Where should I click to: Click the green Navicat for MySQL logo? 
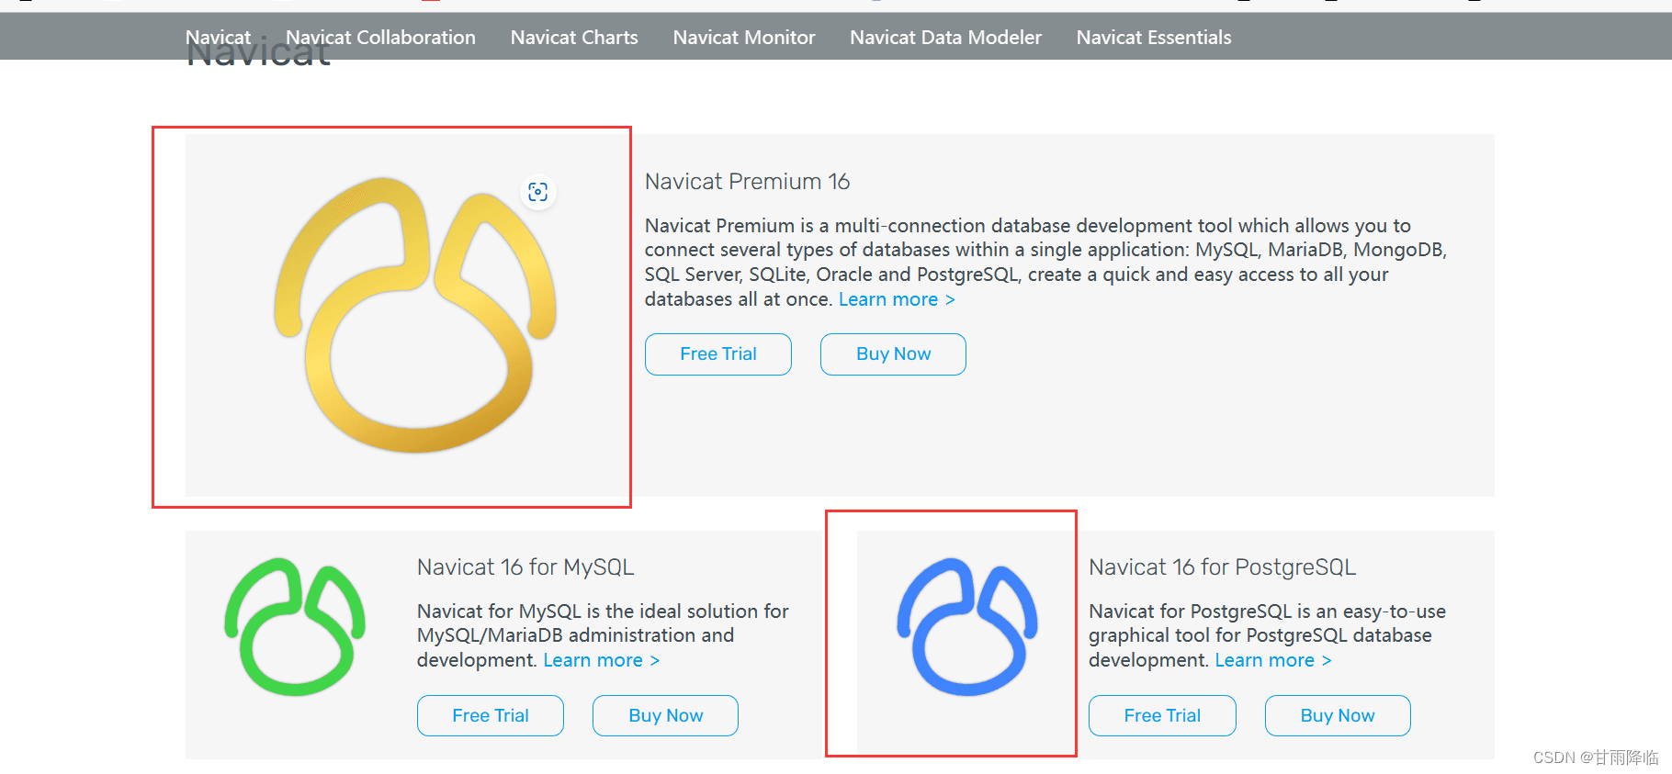[295, 626]
